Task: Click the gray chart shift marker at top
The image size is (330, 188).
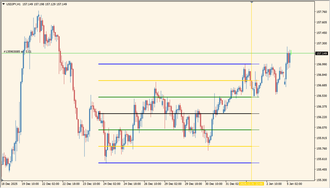Action: coord(252,2)
